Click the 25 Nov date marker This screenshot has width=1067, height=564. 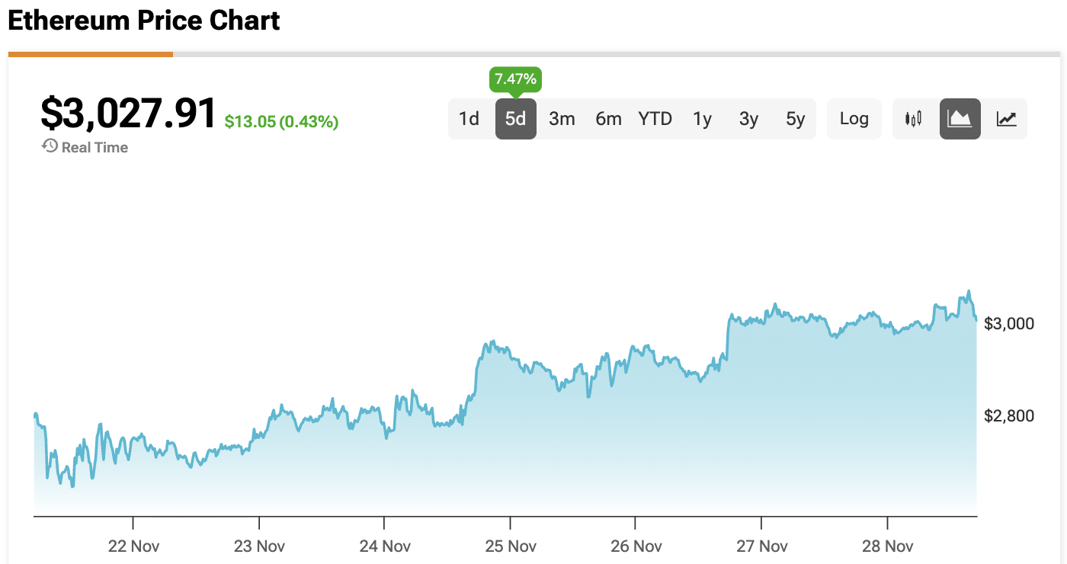510,546
